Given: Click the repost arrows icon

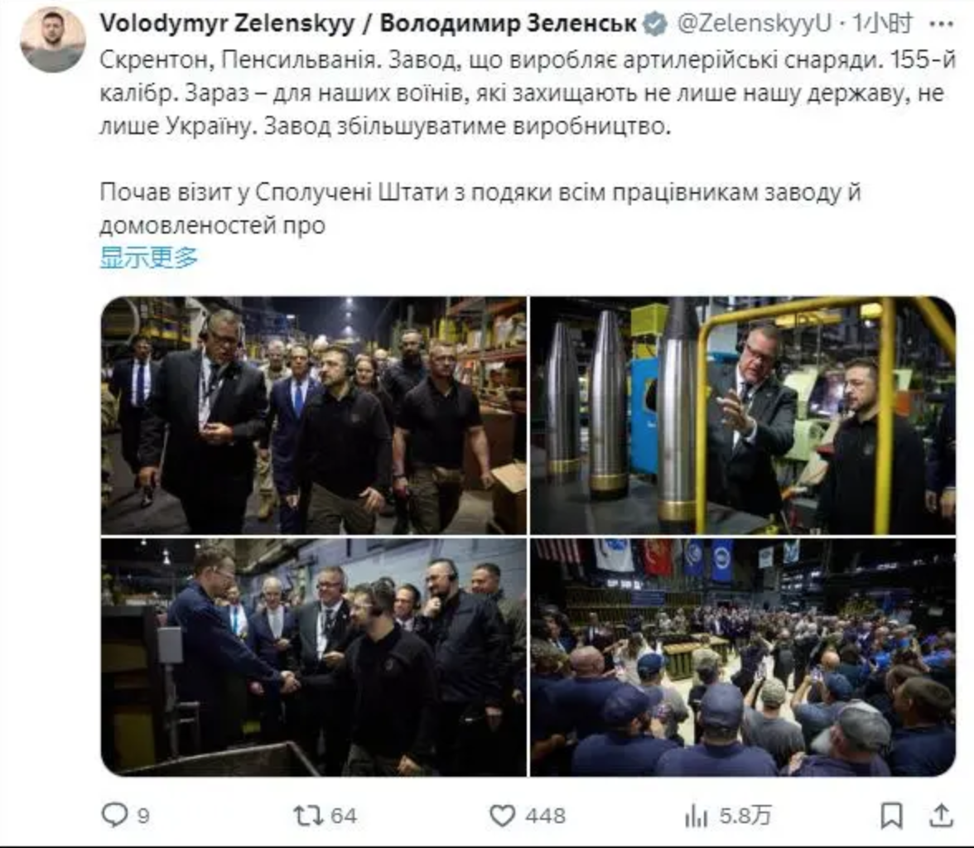Looking at the screenshot, I should [x=308, y=816].
